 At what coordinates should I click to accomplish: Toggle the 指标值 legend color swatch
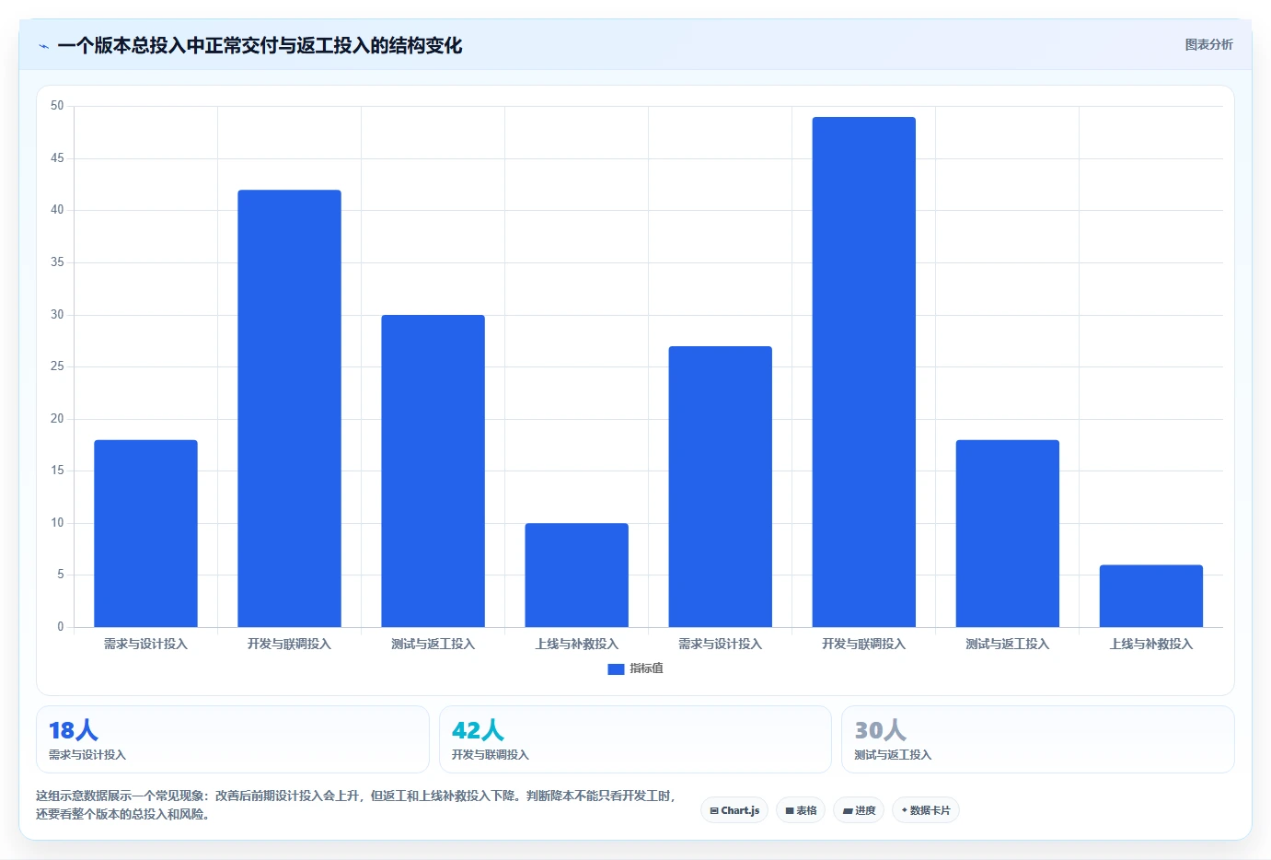click(x=616, y=669)
